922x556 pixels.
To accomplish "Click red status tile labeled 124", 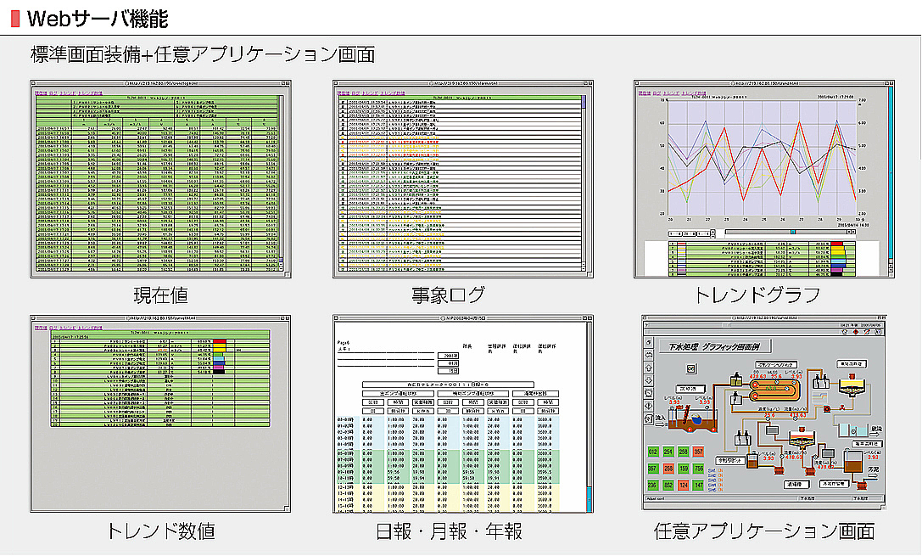I will 684,486.
